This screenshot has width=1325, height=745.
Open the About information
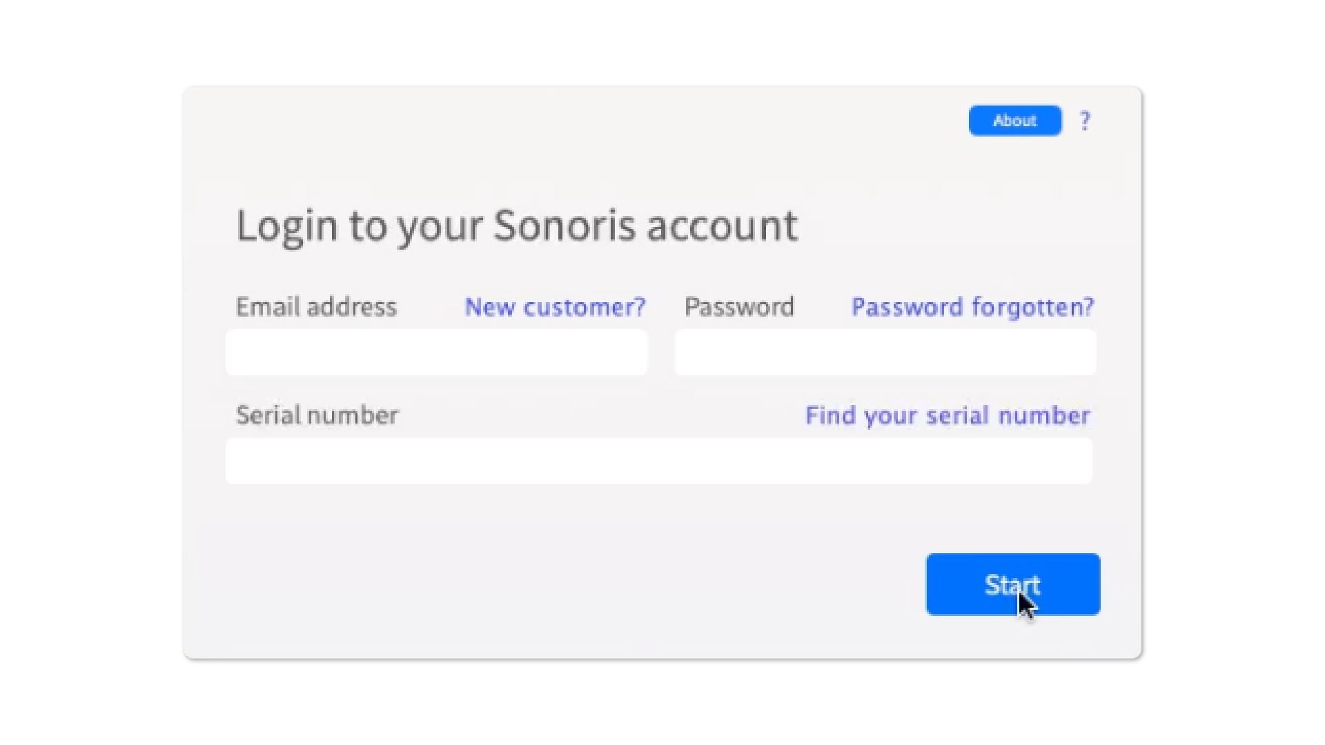(1014, 121)
